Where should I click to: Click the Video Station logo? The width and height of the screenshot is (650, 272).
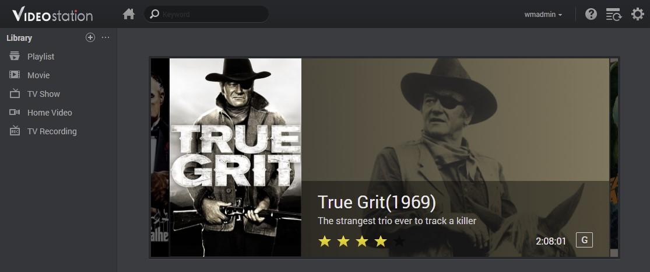point(52,15)
